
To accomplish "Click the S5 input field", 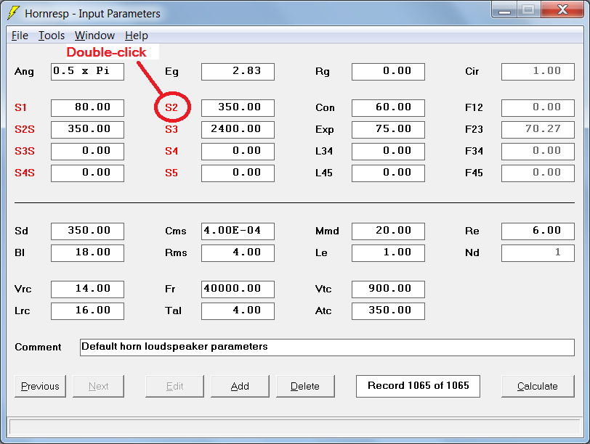I will (238, 173).
